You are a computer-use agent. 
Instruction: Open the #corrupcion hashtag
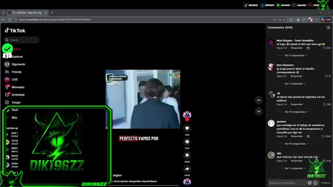[121, 181]
